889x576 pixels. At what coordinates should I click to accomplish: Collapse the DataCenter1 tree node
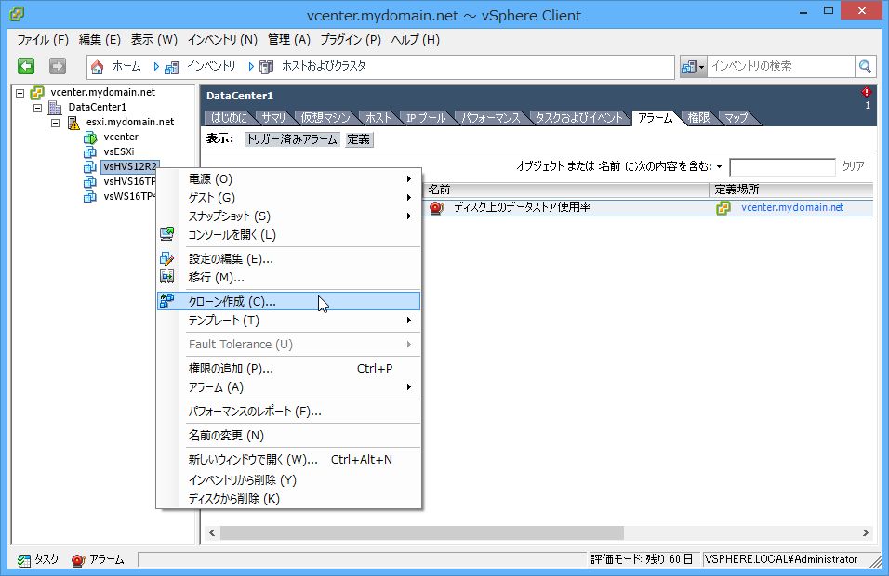[37, 108]
